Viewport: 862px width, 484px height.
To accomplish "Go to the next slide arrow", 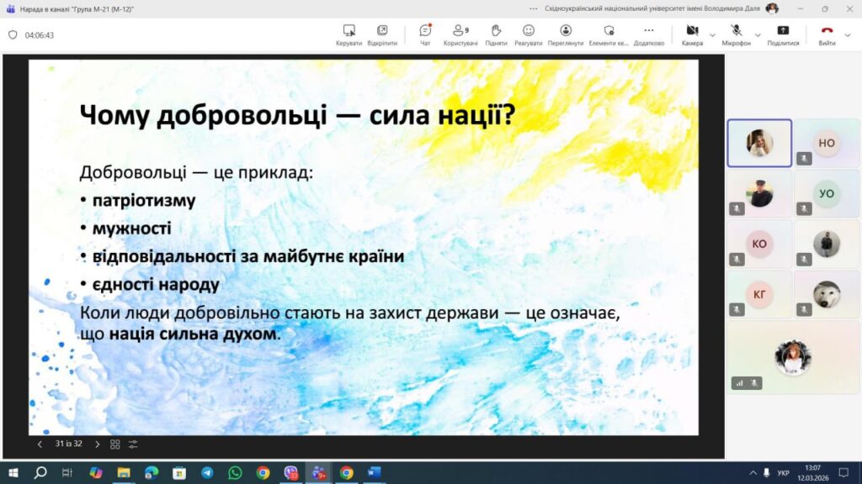I will click(97, 444).
